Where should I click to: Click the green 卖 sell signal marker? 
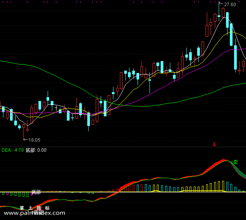235,162
